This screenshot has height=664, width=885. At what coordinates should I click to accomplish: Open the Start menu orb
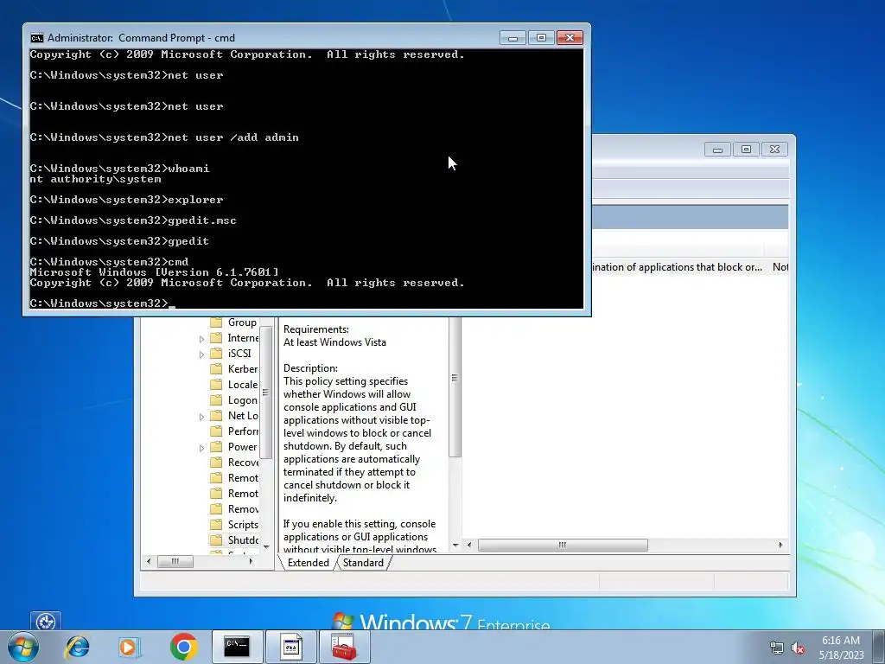[22, 647]
